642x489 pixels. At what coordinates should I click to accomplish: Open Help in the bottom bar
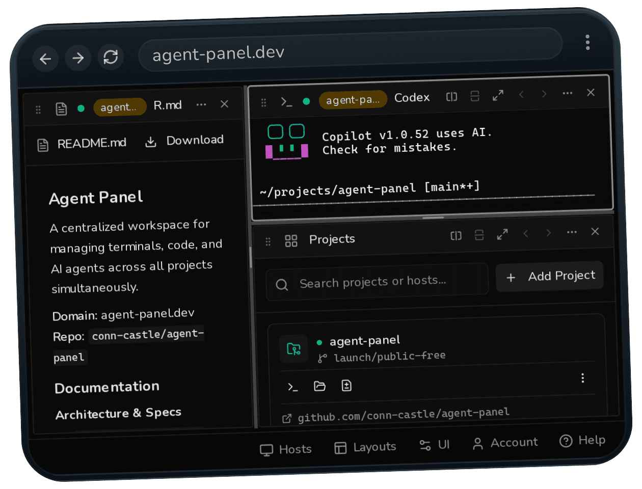coord(582,441)
